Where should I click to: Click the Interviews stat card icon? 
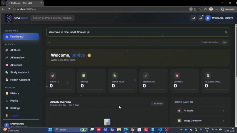146,76
